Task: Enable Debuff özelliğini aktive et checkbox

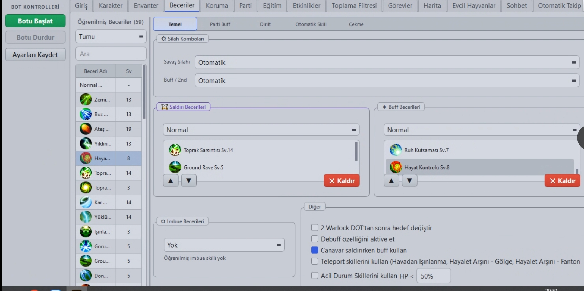Action: point(315,239)
